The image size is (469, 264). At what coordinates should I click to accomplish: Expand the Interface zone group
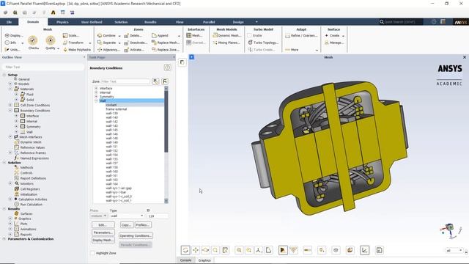click(x=96, y=88)
